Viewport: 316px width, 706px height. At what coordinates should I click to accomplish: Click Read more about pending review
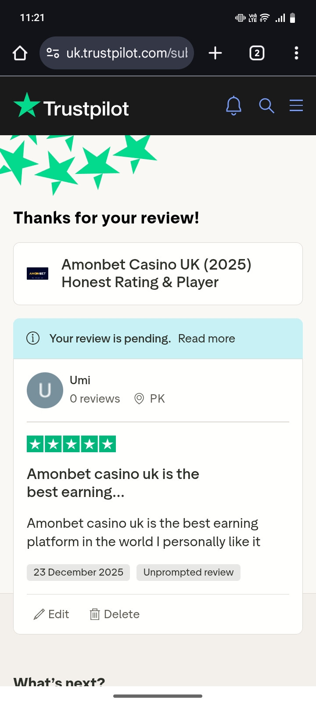coord(206,339)
